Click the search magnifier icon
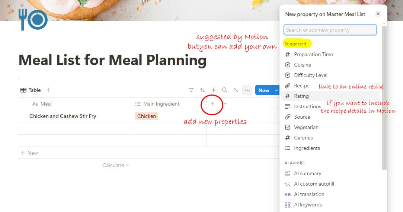This screenshot has height=212, width=403. pos(225,90)
